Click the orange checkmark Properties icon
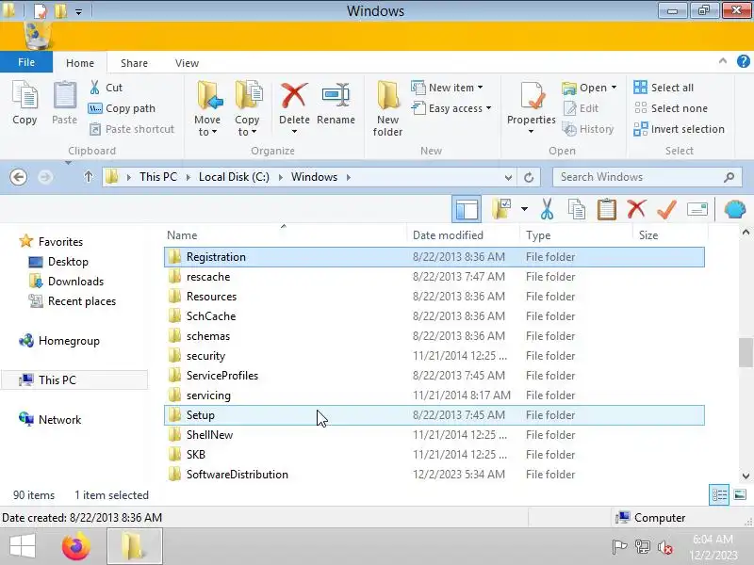 tap(666, 209)
